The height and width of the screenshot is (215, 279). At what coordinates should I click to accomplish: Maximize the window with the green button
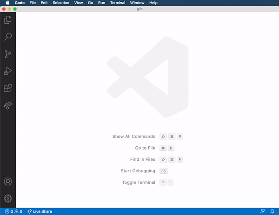pyautogui.click(x=15, y=9)
